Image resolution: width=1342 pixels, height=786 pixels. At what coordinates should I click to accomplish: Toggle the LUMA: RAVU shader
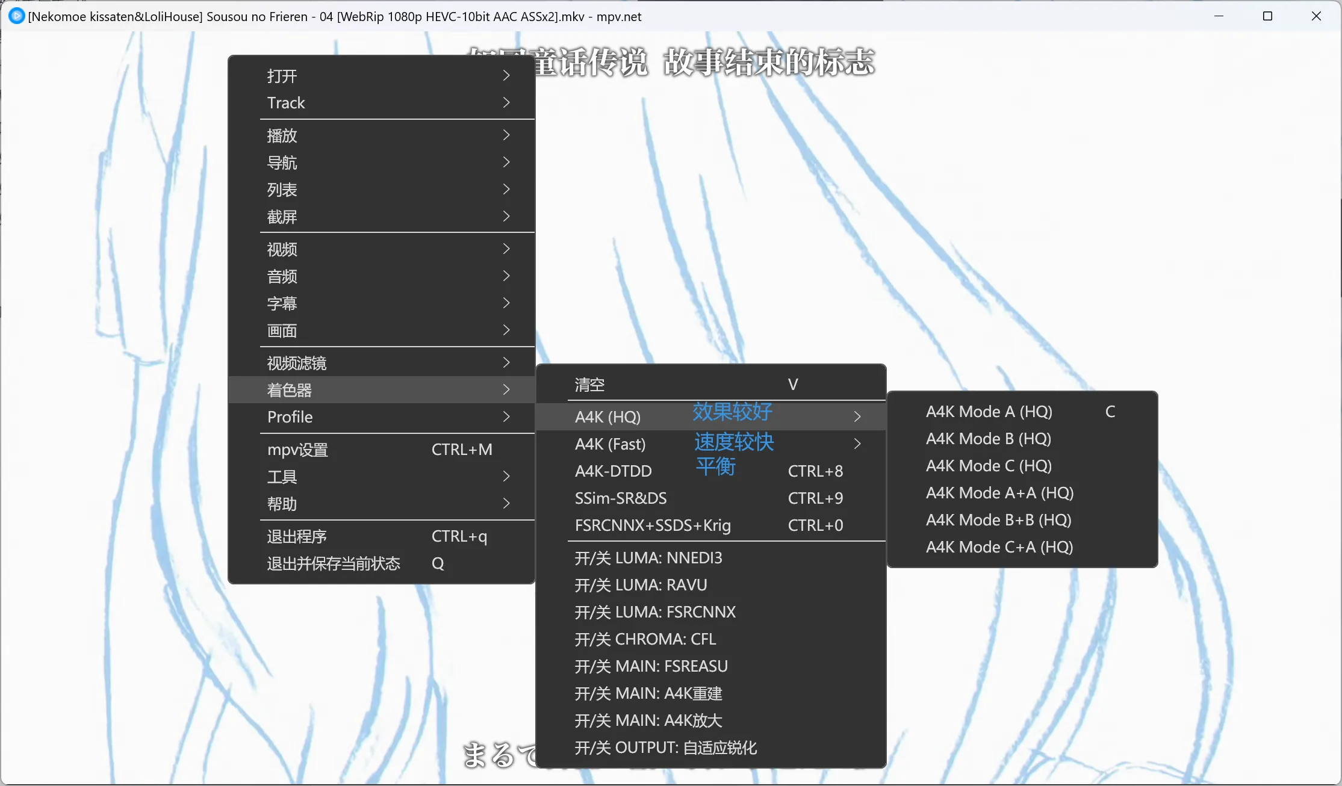pyautogui.click(x=641, y=585)
